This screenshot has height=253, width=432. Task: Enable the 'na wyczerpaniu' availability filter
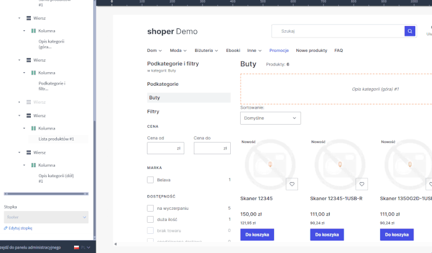click(150, 209)
